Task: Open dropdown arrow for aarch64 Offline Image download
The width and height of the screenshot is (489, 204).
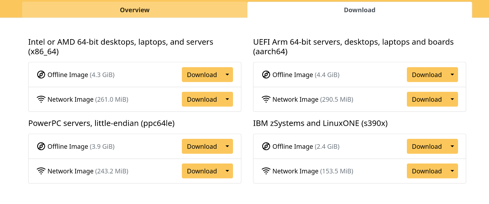Action: 452,75
